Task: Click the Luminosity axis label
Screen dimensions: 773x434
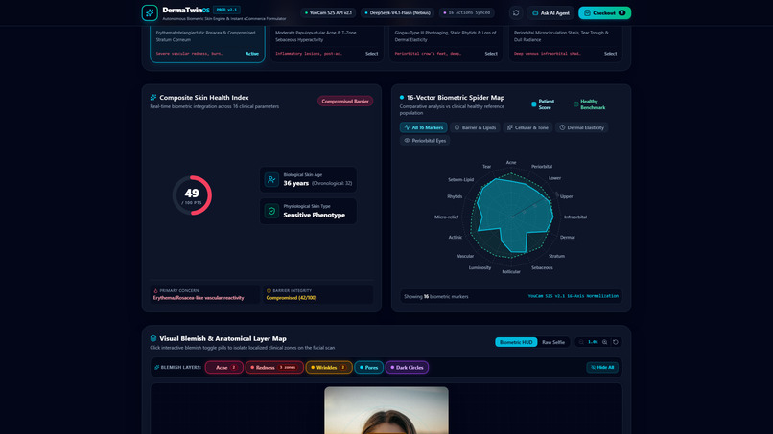Action: pyautogui.click(x=480, y=268)
